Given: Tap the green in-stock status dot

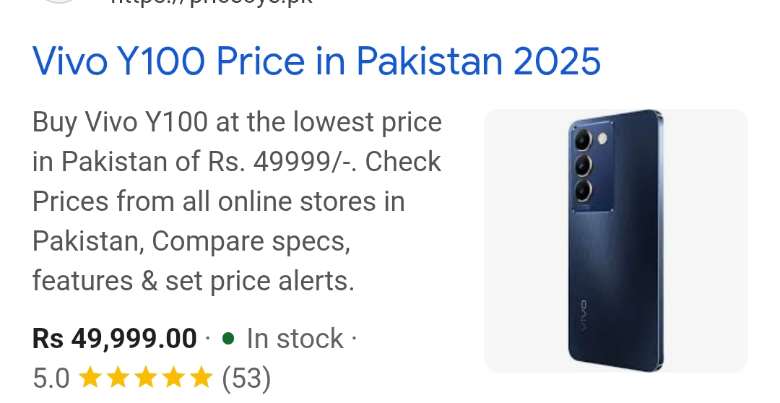Looking at the screenshot, I should pos(227,339).
